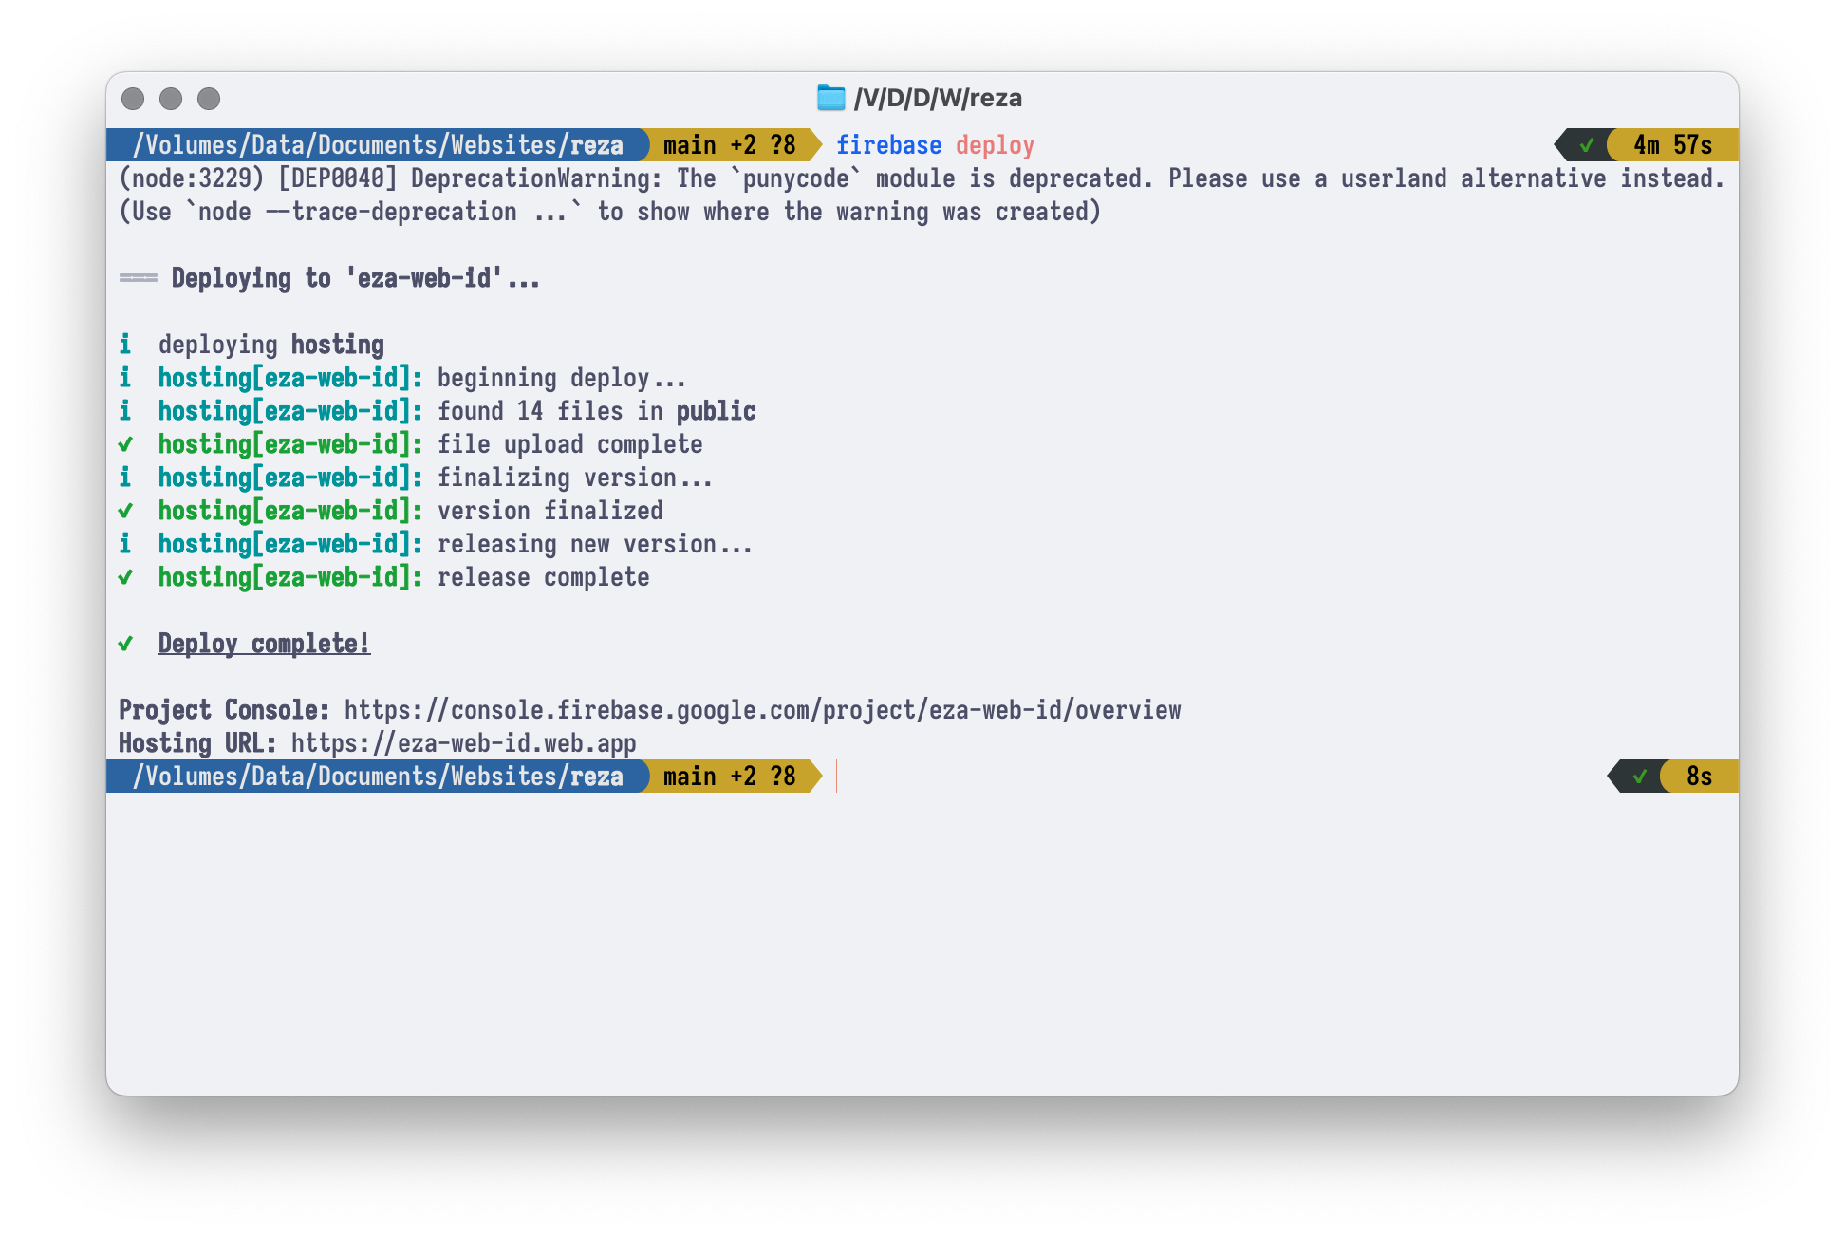Click the top prompt path ending in reza

378,145
